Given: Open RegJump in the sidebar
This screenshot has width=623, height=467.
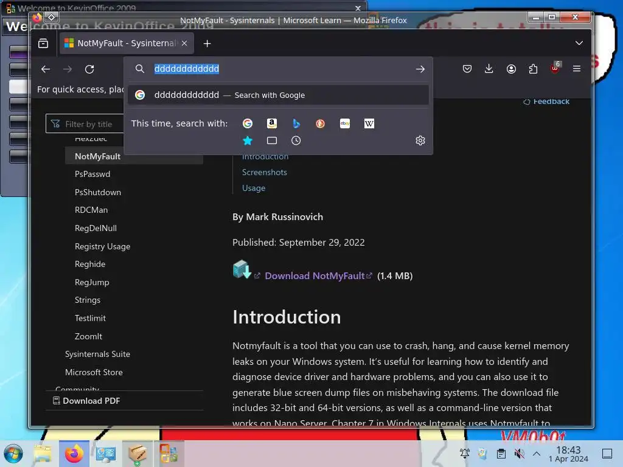Looking at the screenshot, I should point(92,282).
